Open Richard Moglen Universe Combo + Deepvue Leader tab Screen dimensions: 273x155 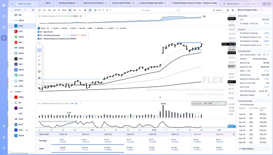(194, 3)
